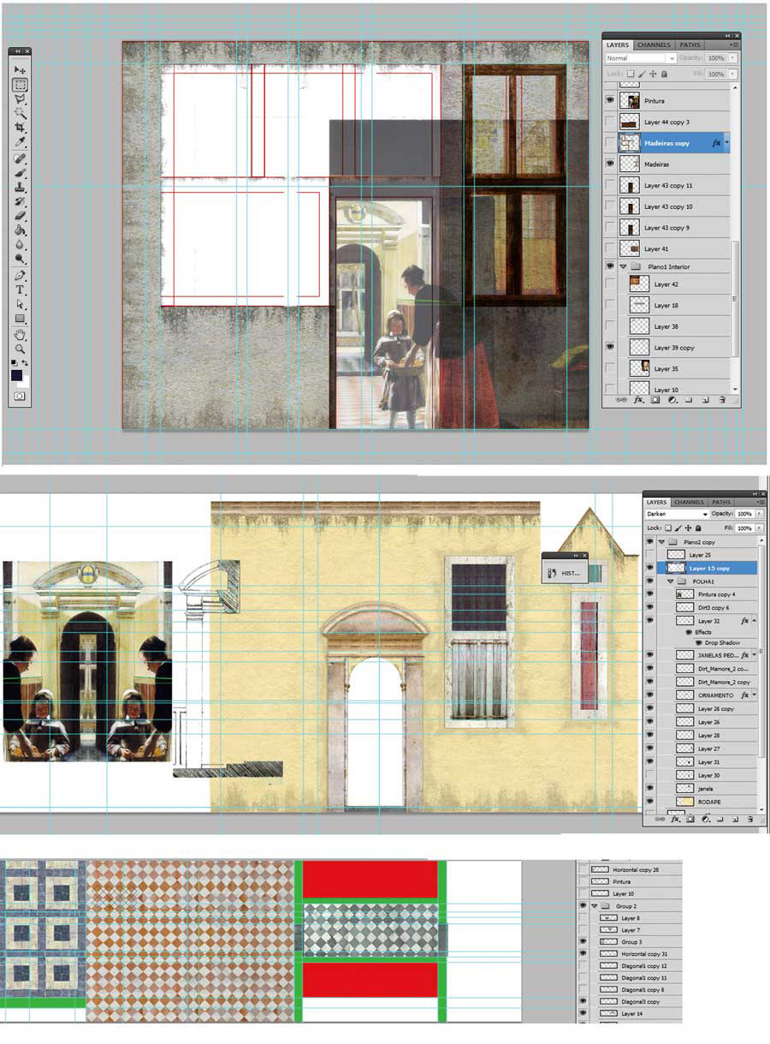Select the Clone Stamp tool
Image resolution: width=770 pixels, height=1044 pixels.
20,187
